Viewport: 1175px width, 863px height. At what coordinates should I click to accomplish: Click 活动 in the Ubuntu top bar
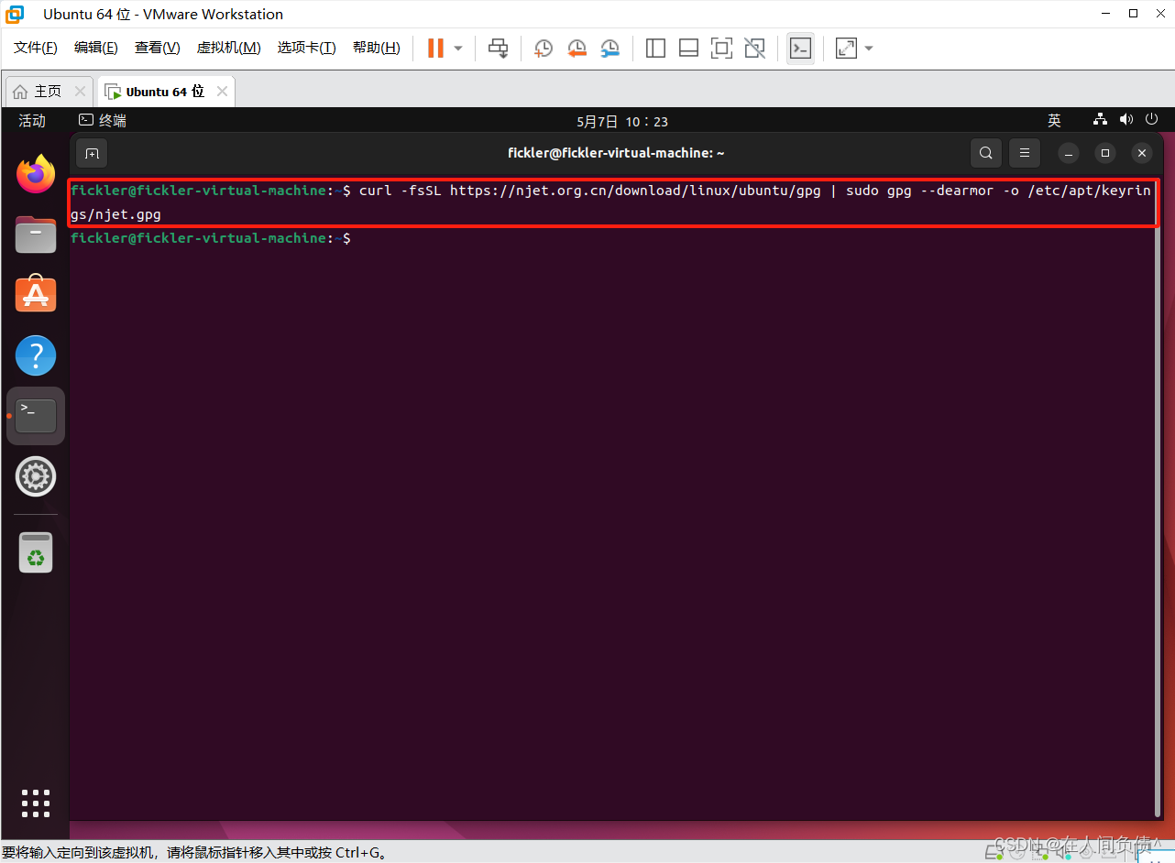pos(32,121)
